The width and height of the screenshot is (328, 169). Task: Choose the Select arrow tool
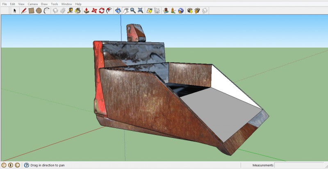[x=15, y=10]
